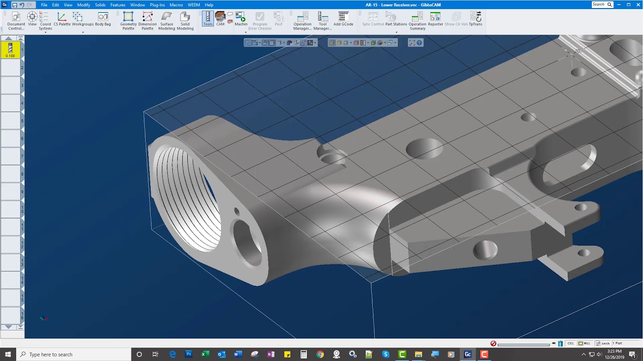Screen dimensions: 643x361
Task: Click the Windows taskbar search box
Action: (73, 354)
